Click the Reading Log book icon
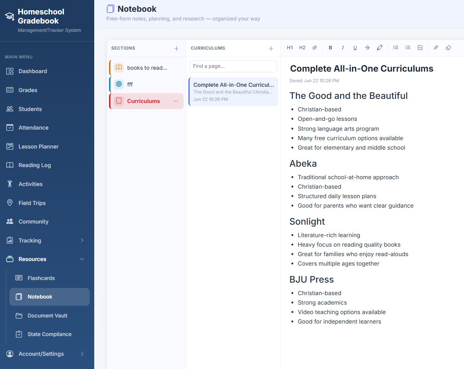Image resolution: width=464 pixels, height=369 pixels. [10, 165]
